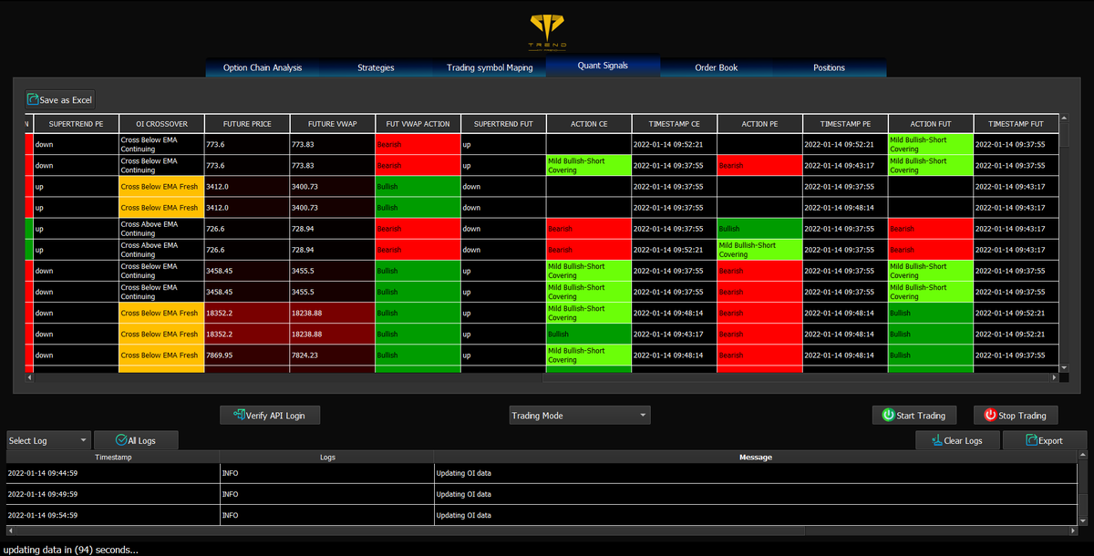Click the log table Message header
The height and width of the screenshot is (556, 1094).
point(755,457)
